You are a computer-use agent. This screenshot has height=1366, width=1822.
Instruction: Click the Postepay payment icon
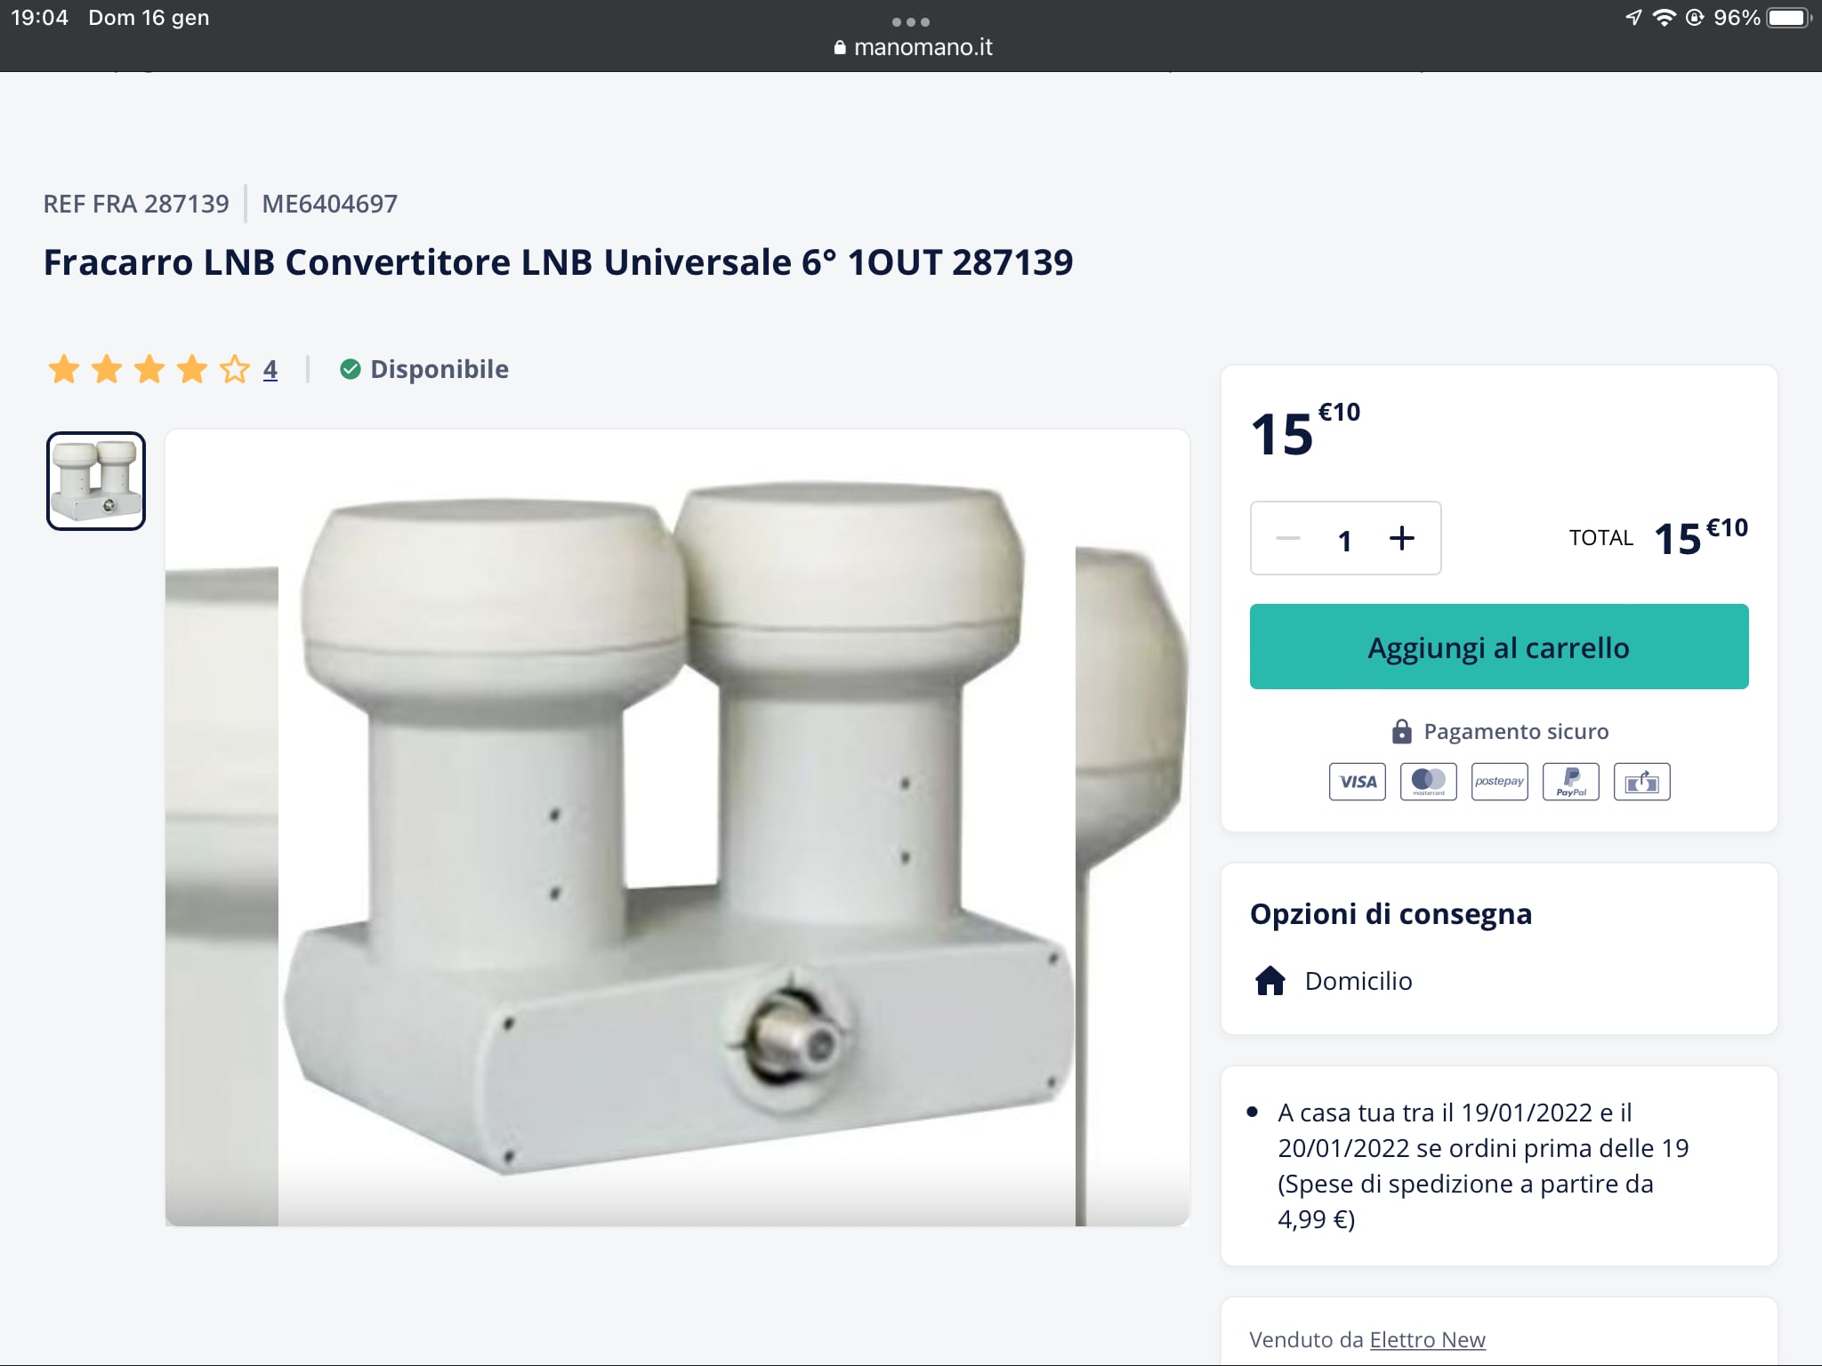click(x=1500, y=782)
